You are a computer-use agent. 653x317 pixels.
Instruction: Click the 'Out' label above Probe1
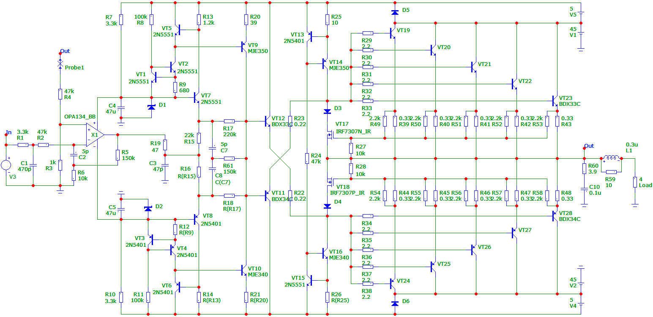(x=65, y=51)
